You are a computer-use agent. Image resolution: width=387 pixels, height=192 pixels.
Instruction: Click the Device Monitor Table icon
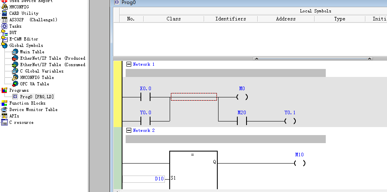click(4, 109)
